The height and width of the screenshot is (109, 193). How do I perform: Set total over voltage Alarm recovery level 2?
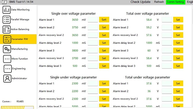tap(178, 35)
